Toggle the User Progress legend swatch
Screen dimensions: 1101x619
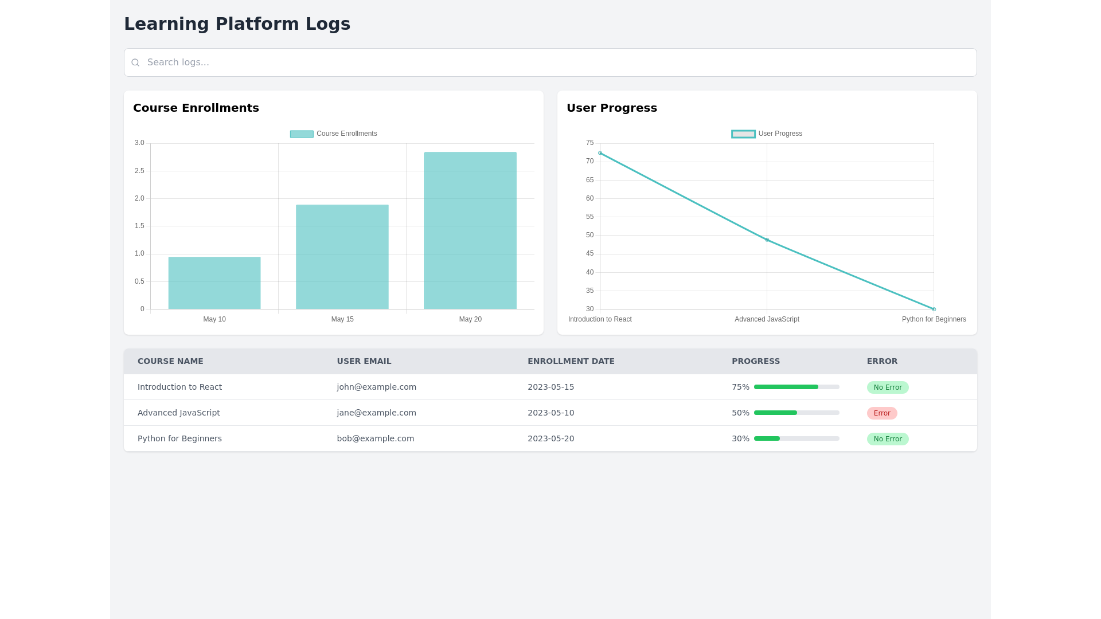[743, 134]
